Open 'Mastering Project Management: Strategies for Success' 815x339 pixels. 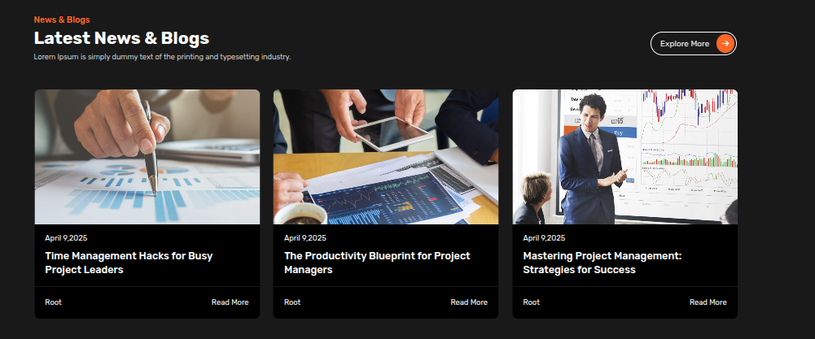click(602, 263)
